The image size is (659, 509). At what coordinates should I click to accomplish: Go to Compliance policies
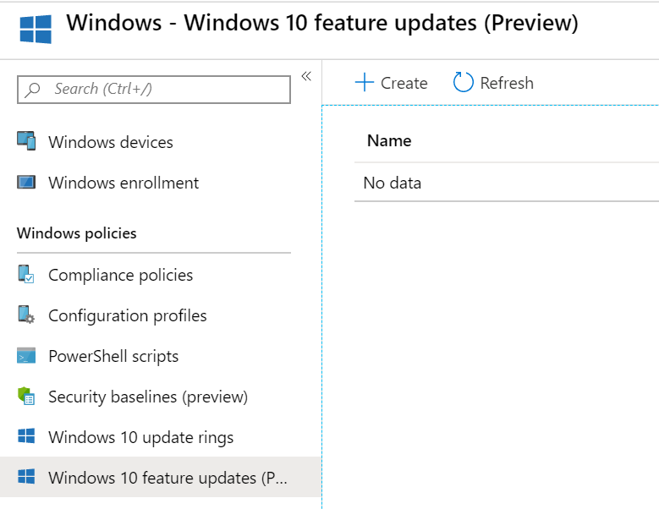(x=120, y=275)
